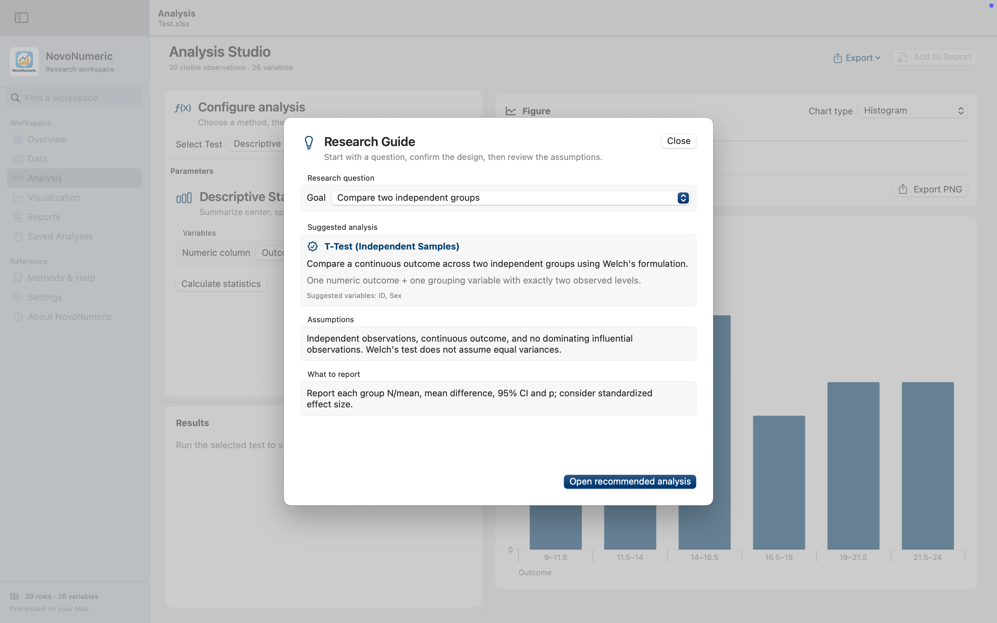997x623 pixels.
Task: Click the search magnifier icon
Action: point(15,98)
